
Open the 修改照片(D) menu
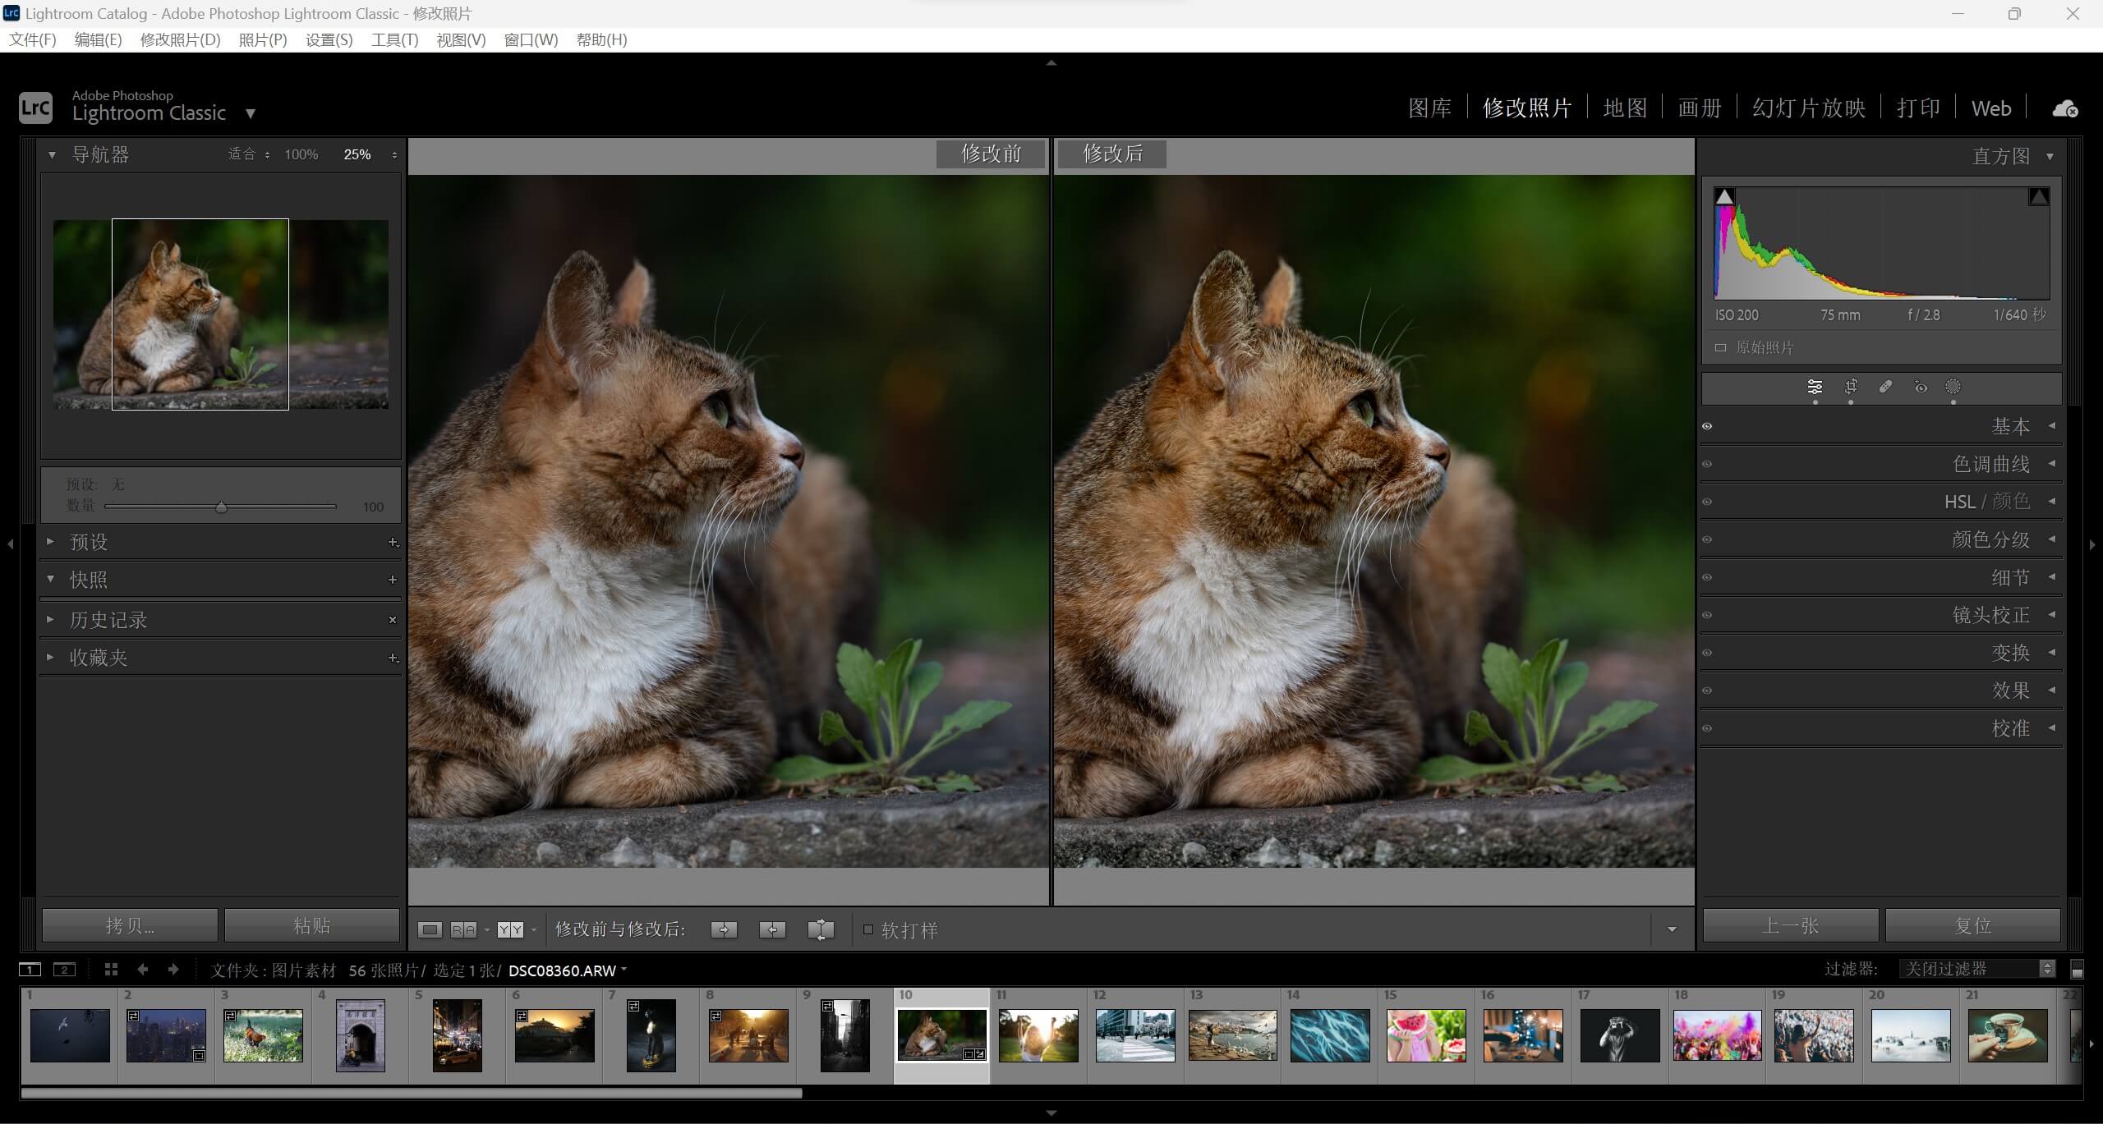click(181, 39)
